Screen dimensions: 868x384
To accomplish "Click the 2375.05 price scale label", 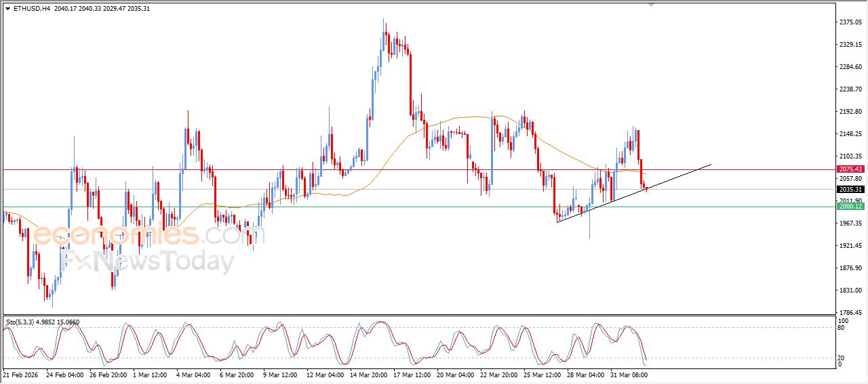I will pos(850,22).
